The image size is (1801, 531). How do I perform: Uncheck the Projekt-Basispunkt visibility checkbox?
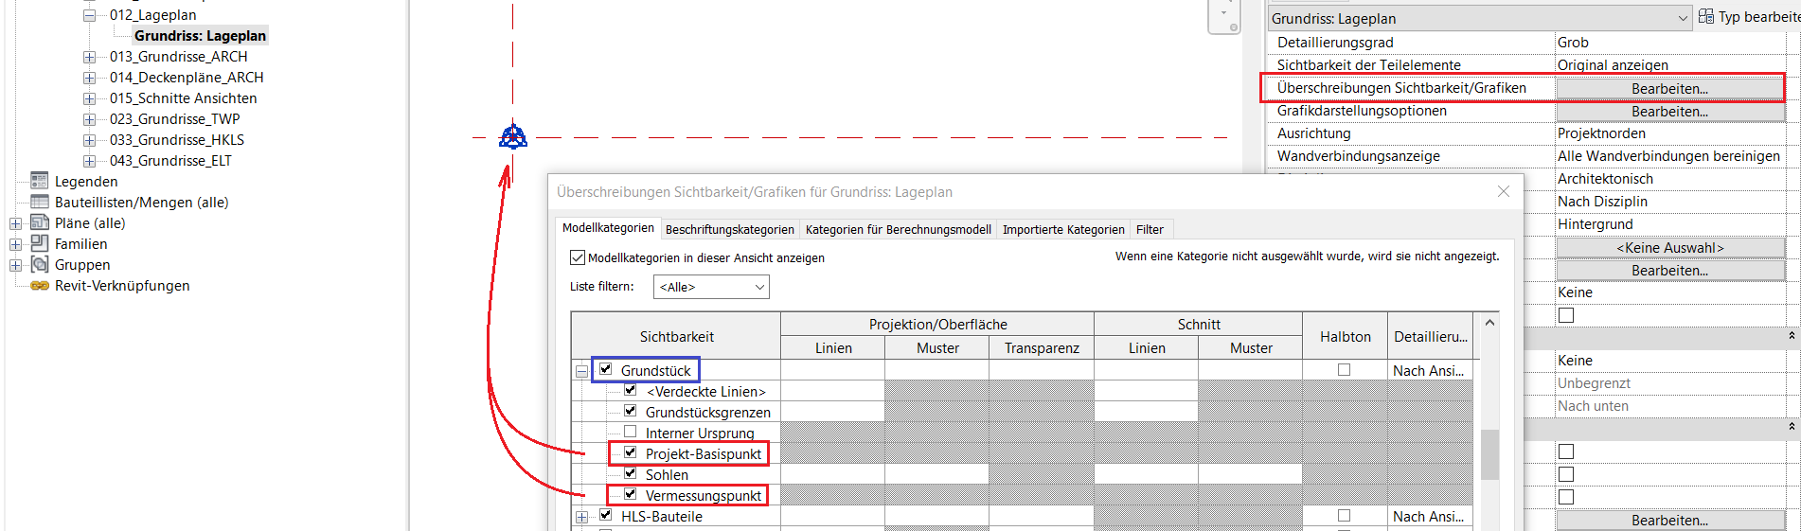click(630, 452)
